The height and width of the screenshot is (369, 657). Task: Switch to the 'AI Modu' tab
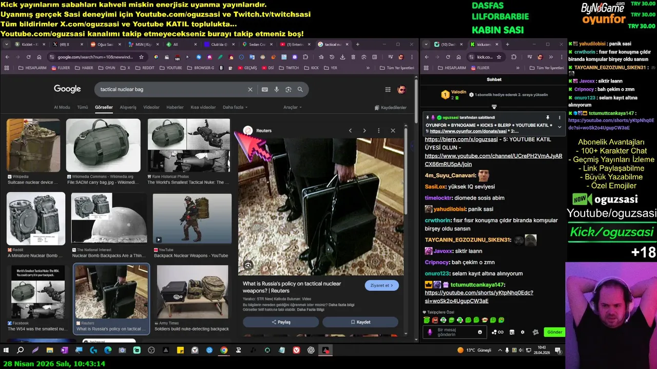click(x=62, y=107)
